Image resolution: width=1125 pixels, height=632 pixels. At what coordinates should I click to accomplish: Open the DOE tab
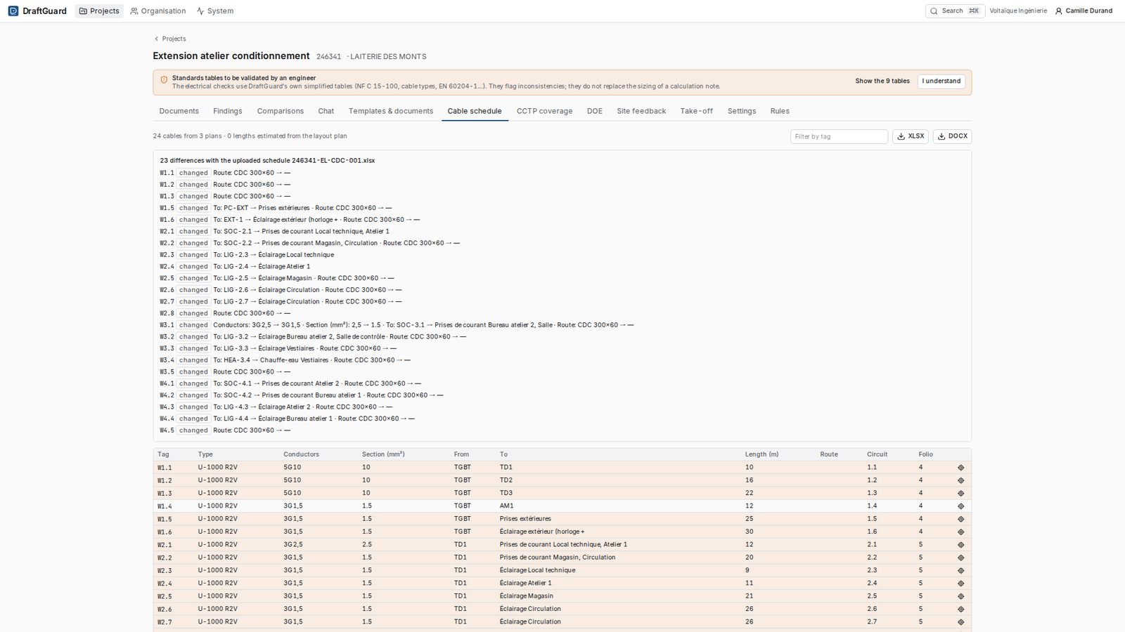595,111
